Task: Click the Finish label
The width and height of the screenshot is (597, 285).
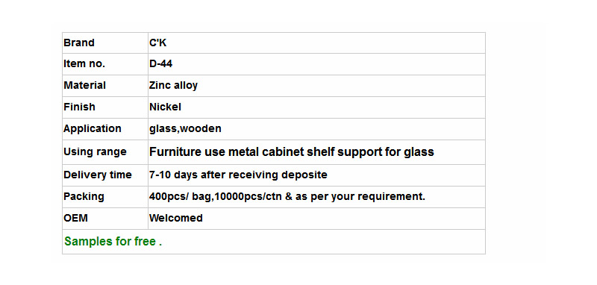Action: pos(79,107)
